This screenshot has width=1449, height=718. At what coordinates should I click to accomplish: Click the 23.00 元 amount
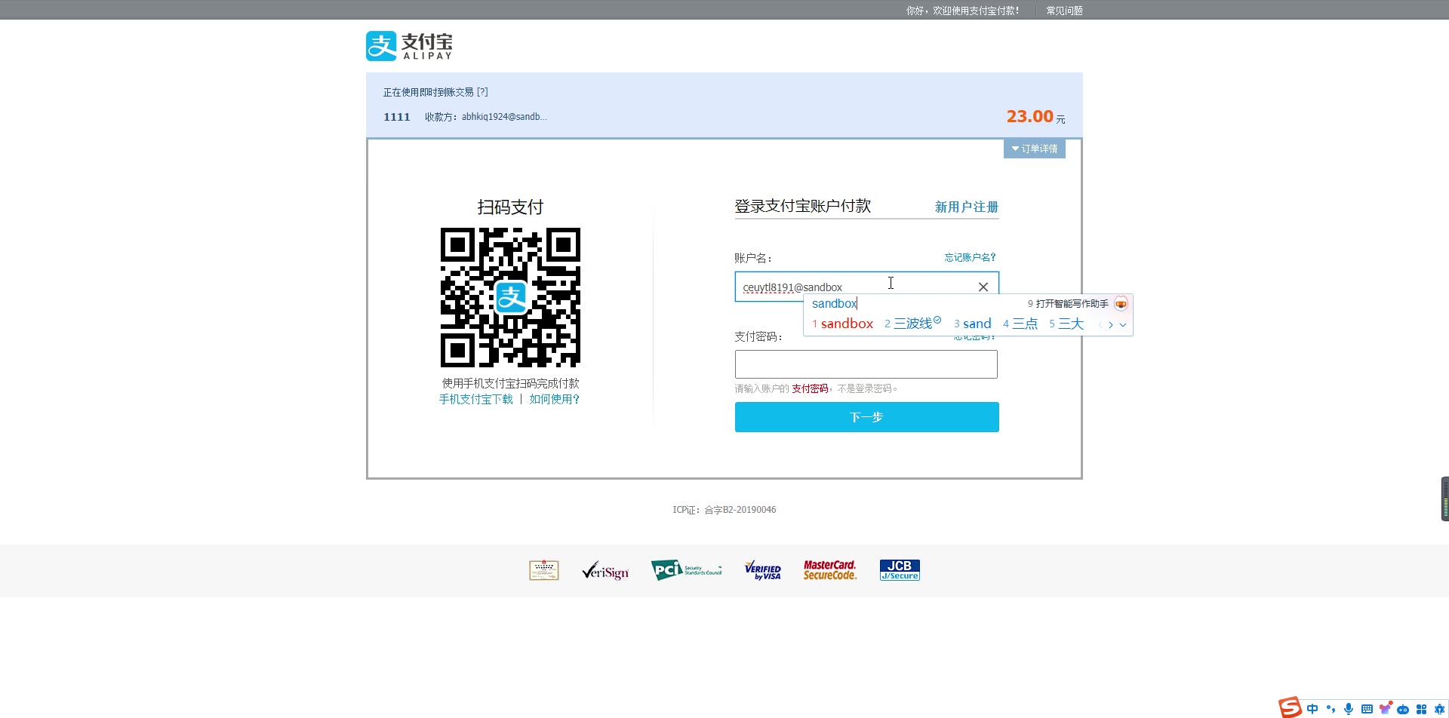pos(1035,117)
